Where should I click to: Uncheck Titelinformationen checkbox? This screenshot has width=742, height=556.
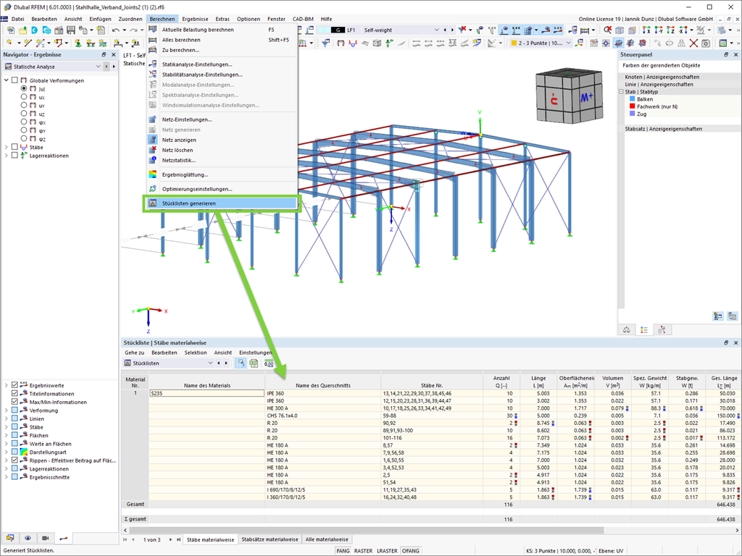[x=14, y=393]
